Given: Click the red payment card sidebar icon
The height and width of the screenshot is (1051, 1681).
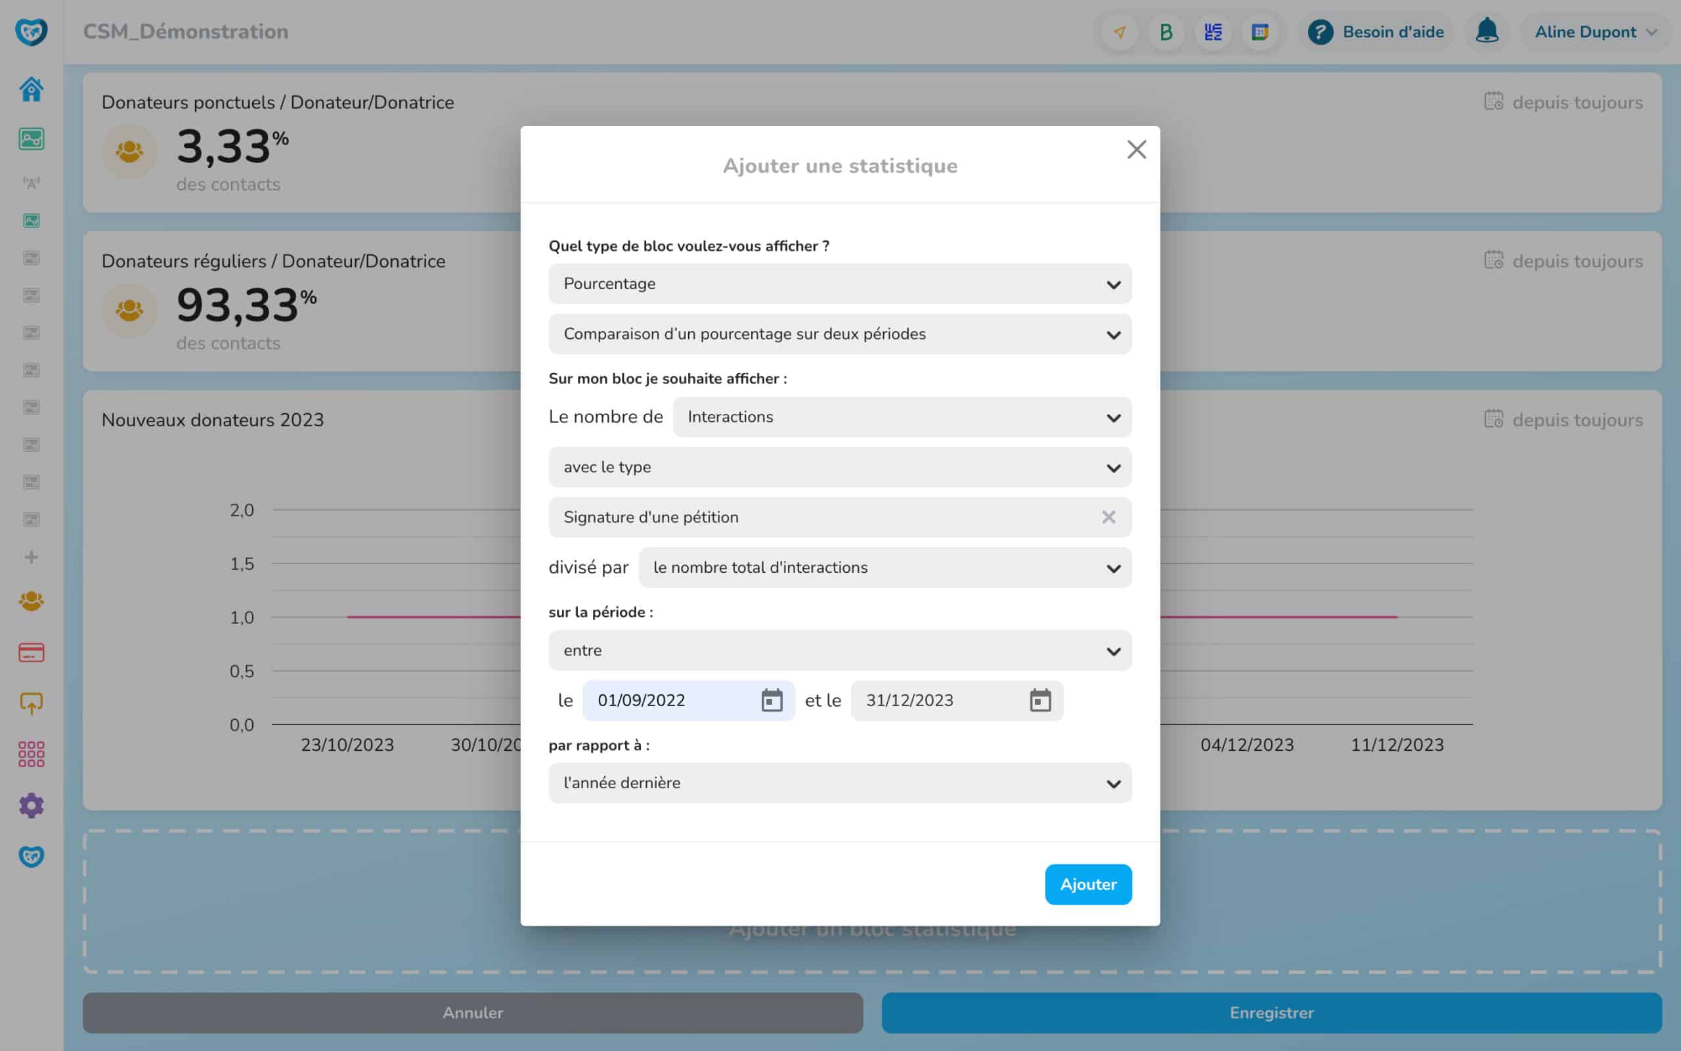Looking at the screenshot, I should [32, 653].
